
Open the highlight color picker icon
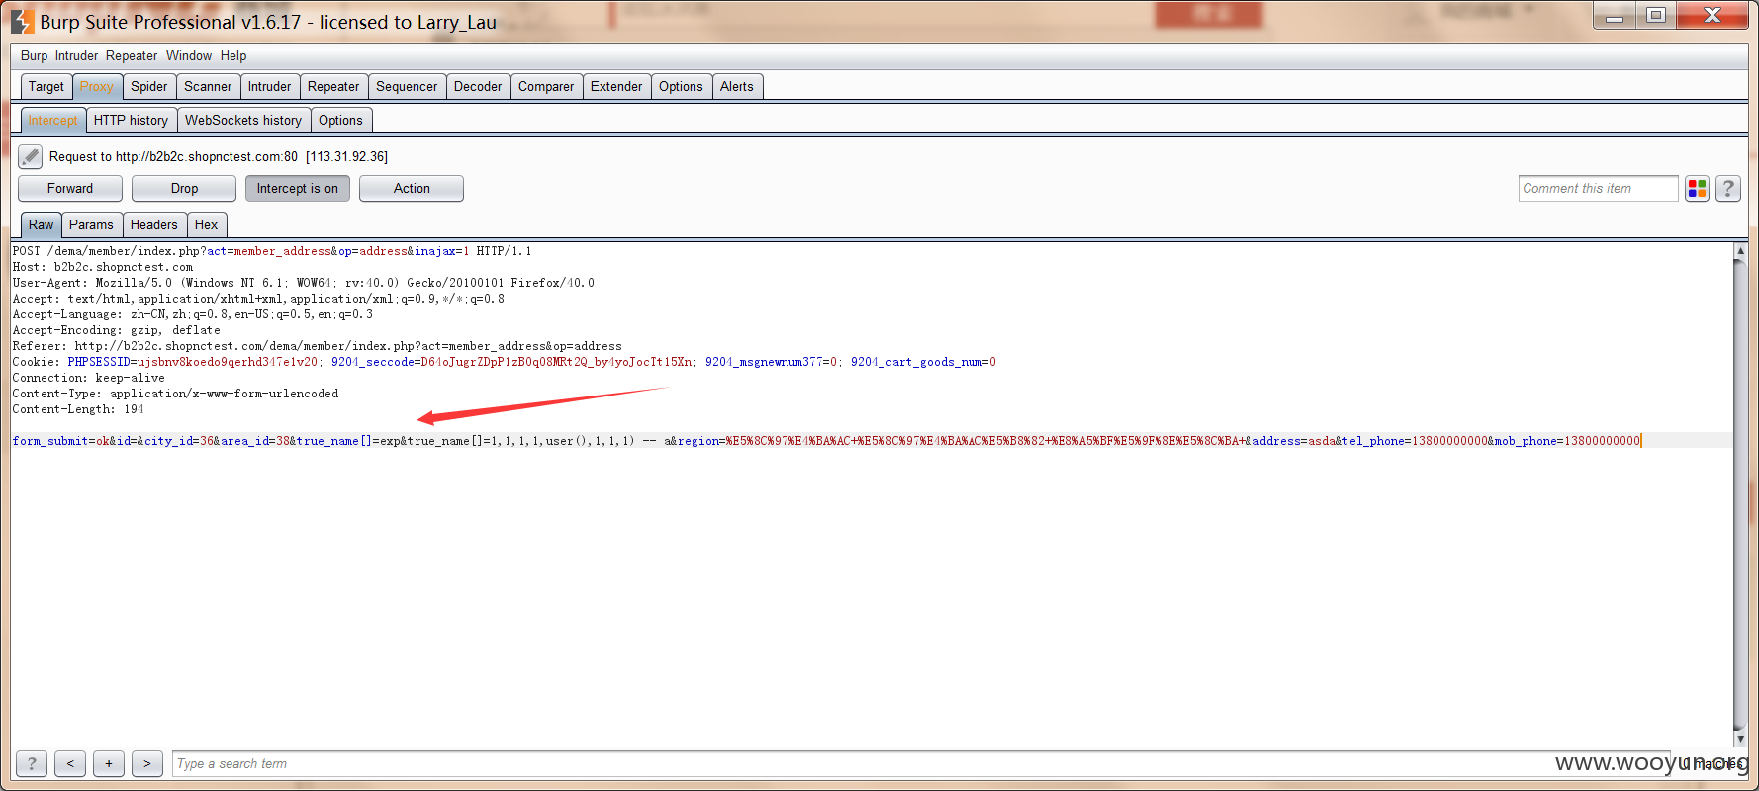1698,188
